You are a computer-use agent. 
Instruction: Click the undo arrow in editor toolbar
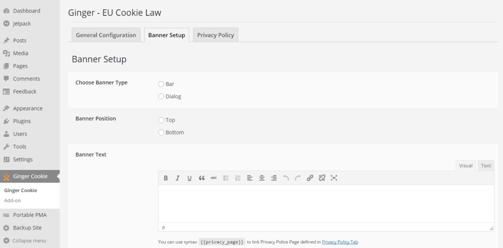[x=286, y=178]
